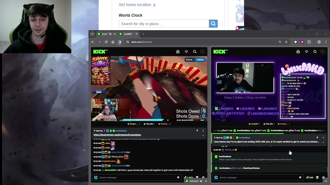The width and height of the screenshot is (330, 185).
Task: Toggle the pin on the right pinned message
Action: click(317, 138)
